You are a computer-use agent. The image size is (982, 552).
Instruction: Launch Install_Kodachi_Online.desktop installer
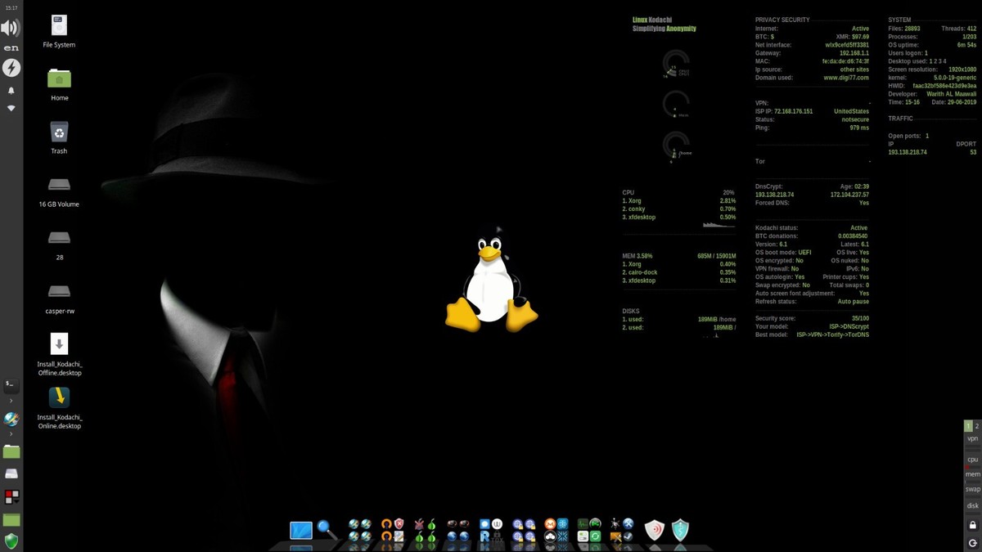(x=59, y=397)
